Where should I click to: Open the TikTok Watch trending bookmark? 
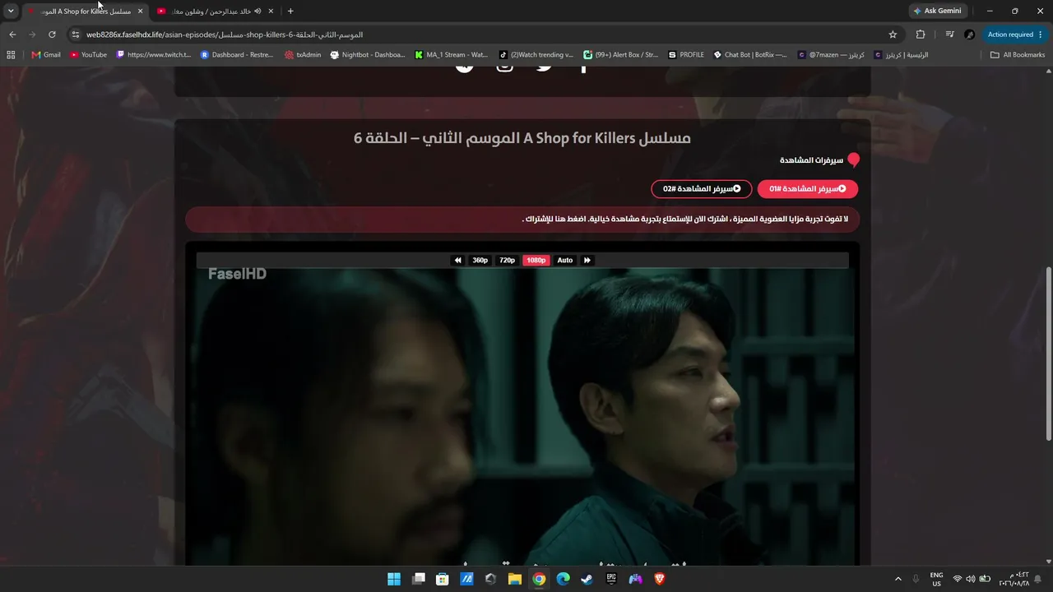tap(536, 55)
